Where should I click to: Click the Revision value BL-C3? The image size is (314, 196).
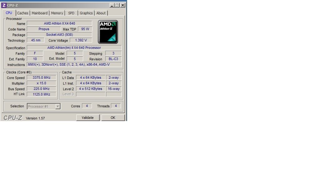click(x=113, y=59)
